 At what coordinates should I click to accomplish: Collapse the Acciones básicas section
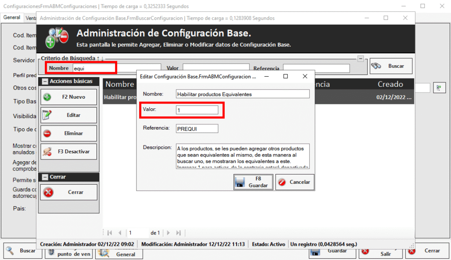point(44,82)
